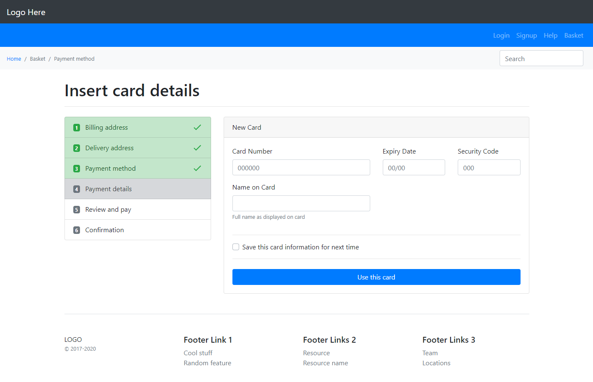
Task: Click the step 4 number badge
Action: [x=77, y=189]
